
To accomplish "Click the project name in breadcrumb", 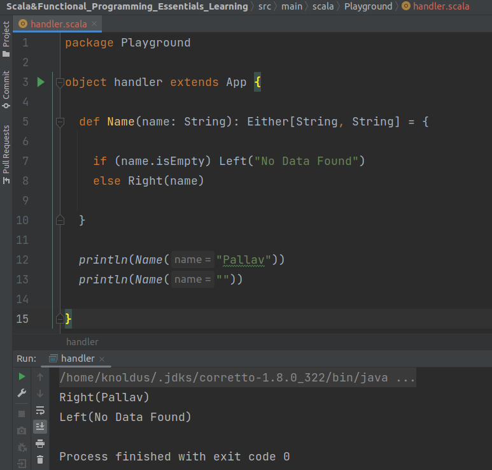I will (x=127, y=6).
